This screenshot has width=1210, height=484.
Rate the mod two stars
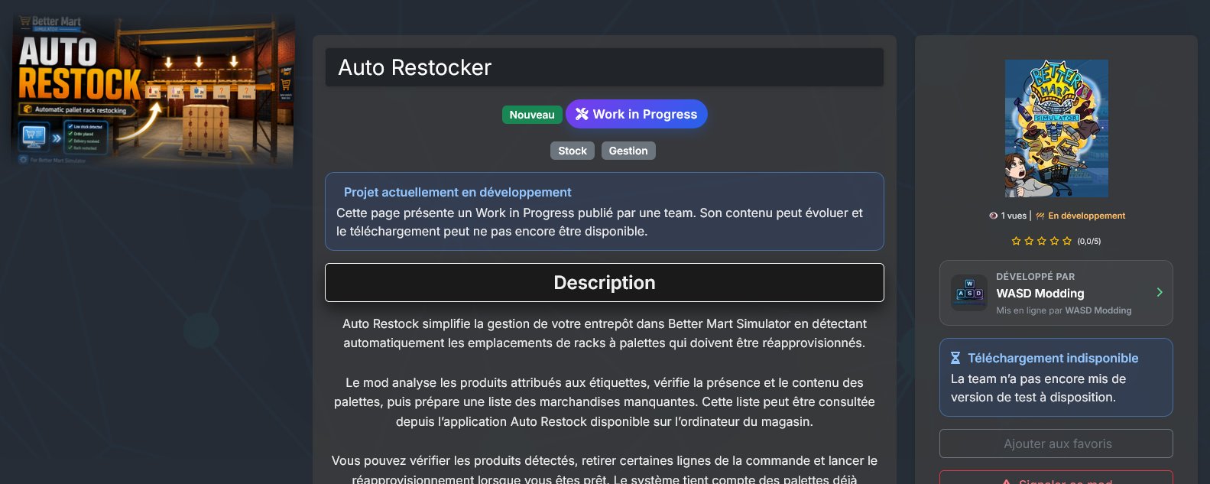pos(1029,241)
